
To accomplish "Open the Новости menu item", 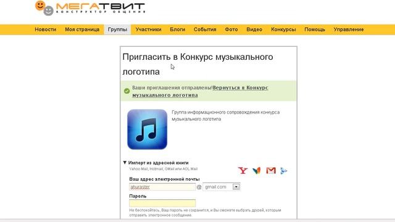I will 45,30.
